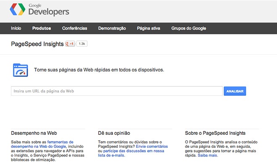
Task: Click the URL input field
Action: [117, 91]
